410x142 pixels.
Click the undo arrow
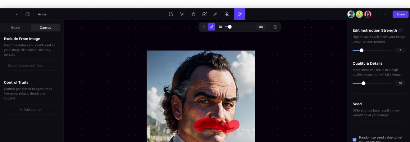[378, 14]
